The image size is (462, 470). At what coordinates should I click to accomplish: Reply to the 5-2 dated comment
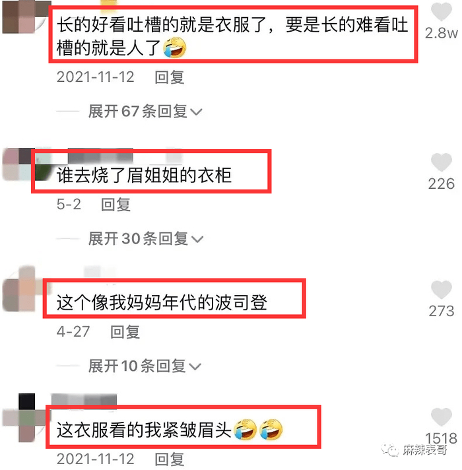pos(115,205)
